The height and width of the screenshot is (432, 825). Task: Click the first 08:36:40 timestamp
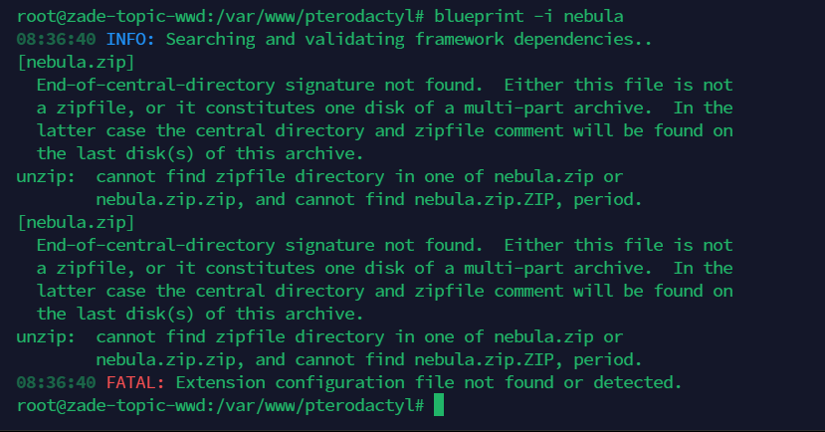[56, 40]
